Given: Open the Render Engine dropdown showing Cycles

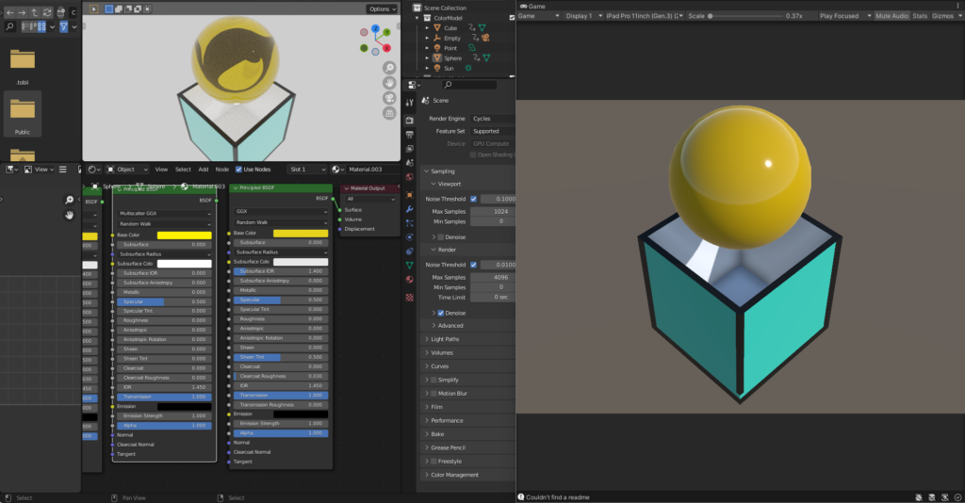Looking at the screenshot, I should 492,119.
